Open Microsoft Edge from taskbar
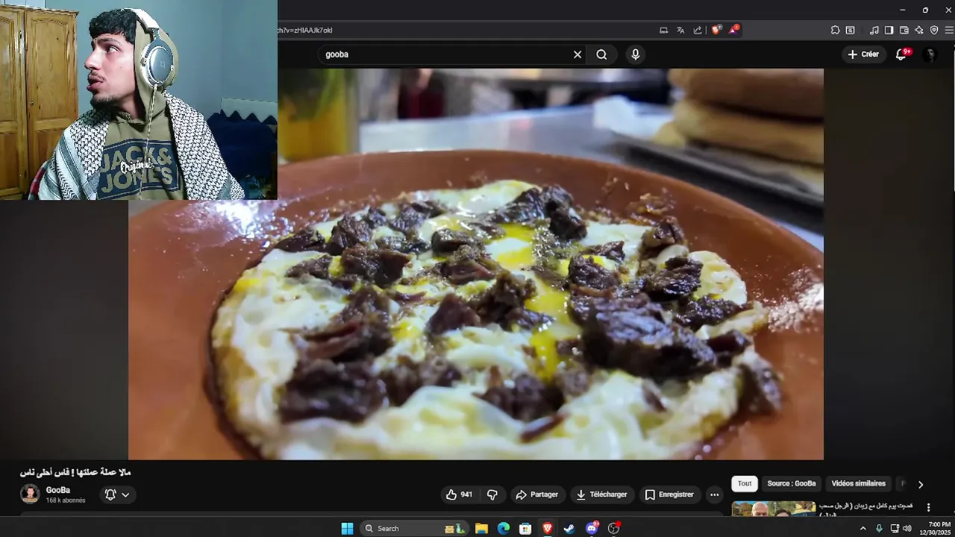This screenshot has width=955, height=537. [x=504, y=528]
